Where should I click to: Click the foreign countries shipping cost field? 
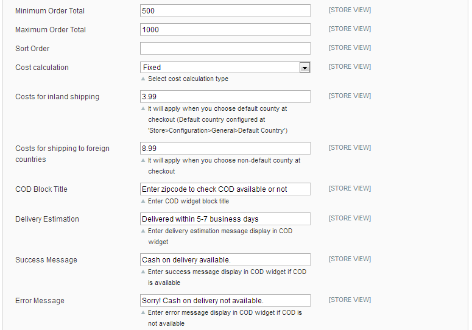225,149
